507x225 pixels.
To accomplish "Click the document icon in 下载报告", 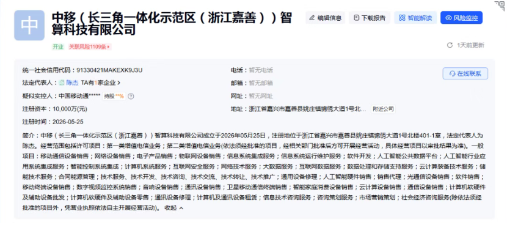I will pos(356,18).
